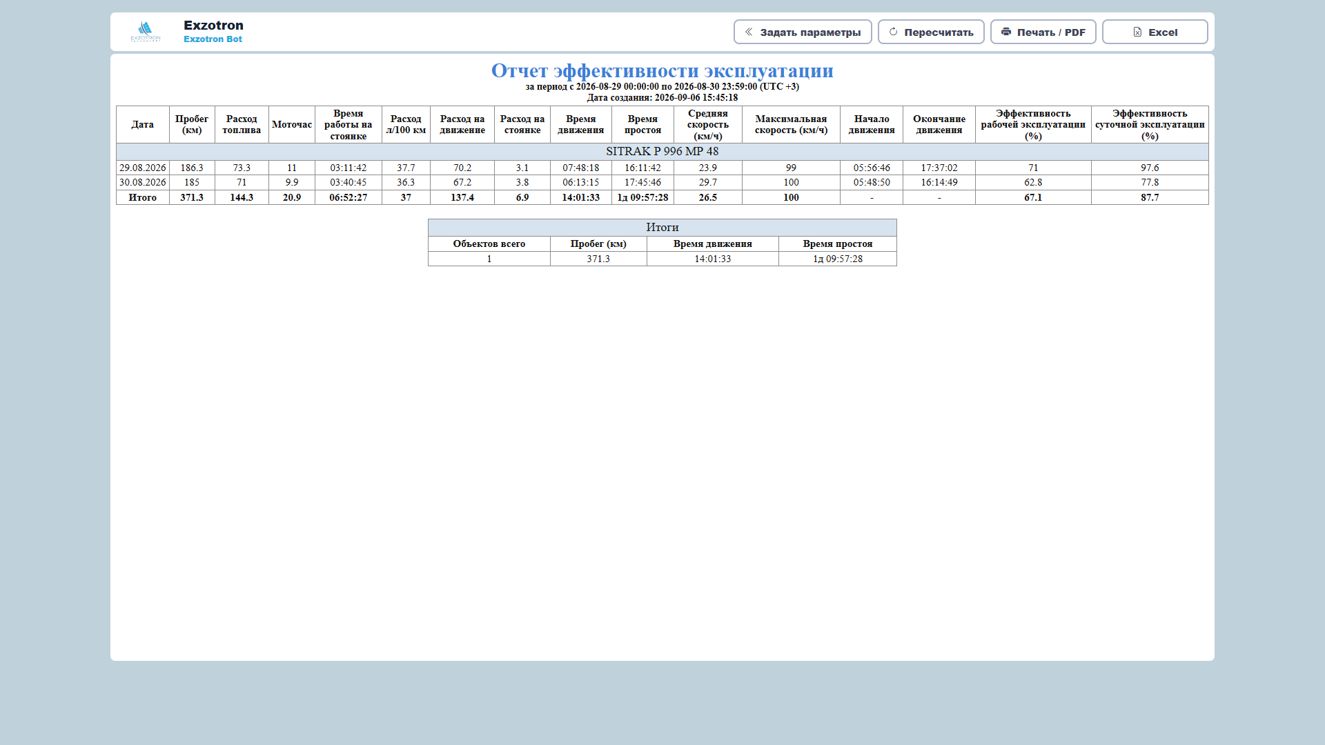Click the Exzotron Bot subtitle link
This screenshot has width=1325, height=745.
pos(213,39)
